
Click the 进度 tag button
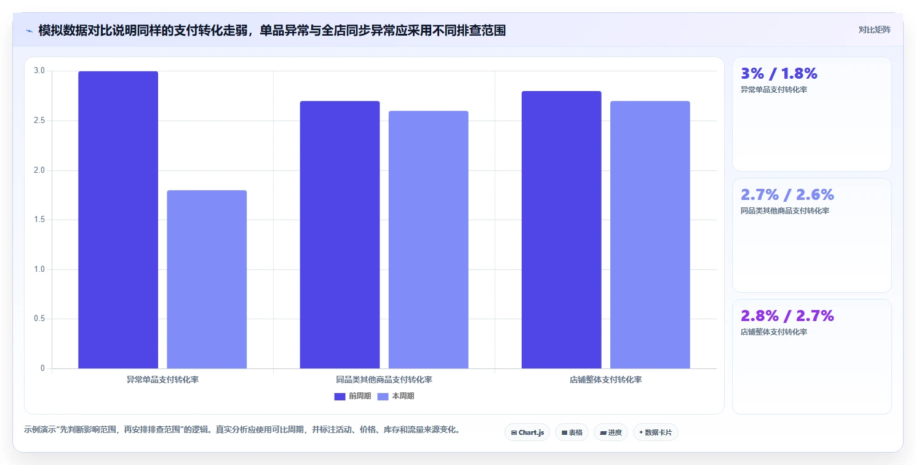pos(611,432)
